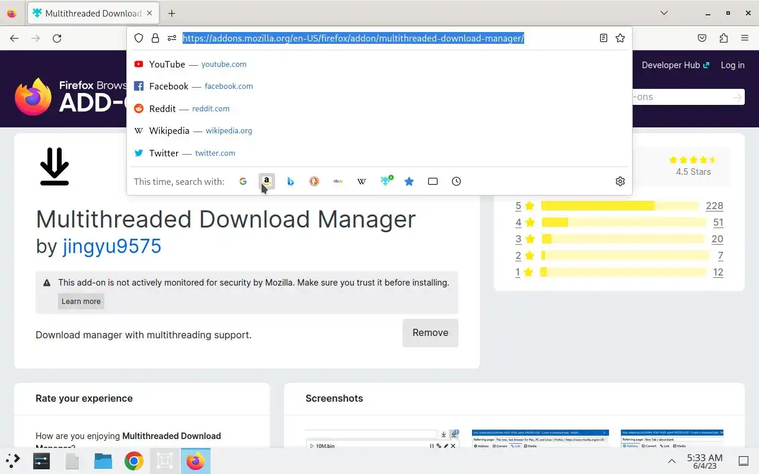Select Facebook suggestion in urlbar dropdown
The height and width of the screenshot is (474, 759).
[379, 86]
